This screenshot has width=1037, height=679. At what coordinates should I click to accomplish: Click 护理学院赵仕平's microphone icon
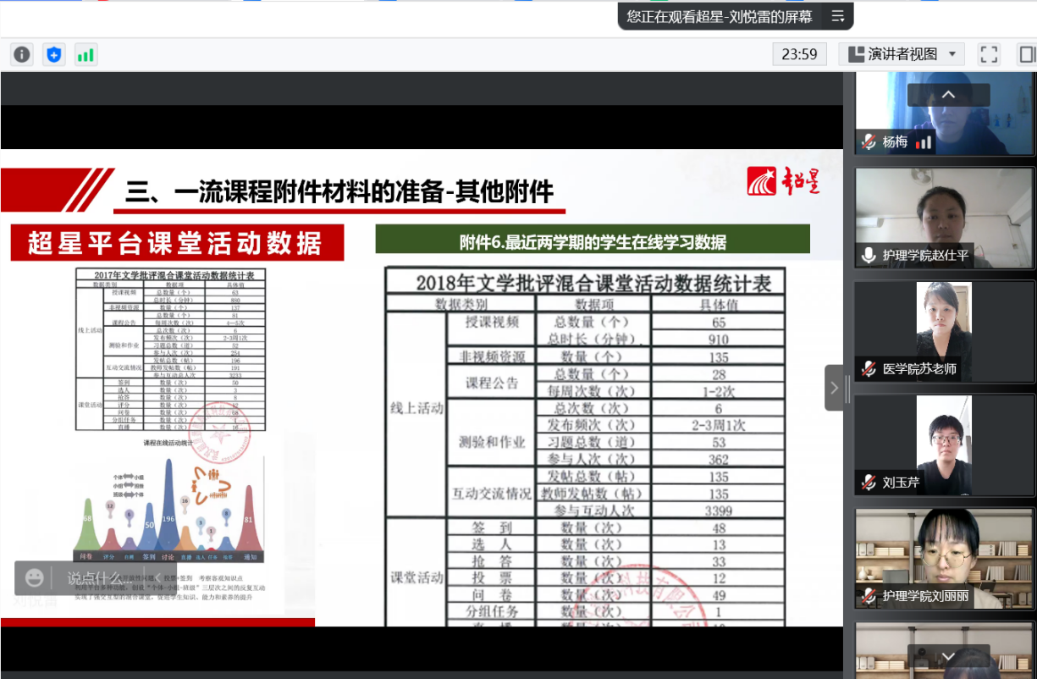(869, 255)
